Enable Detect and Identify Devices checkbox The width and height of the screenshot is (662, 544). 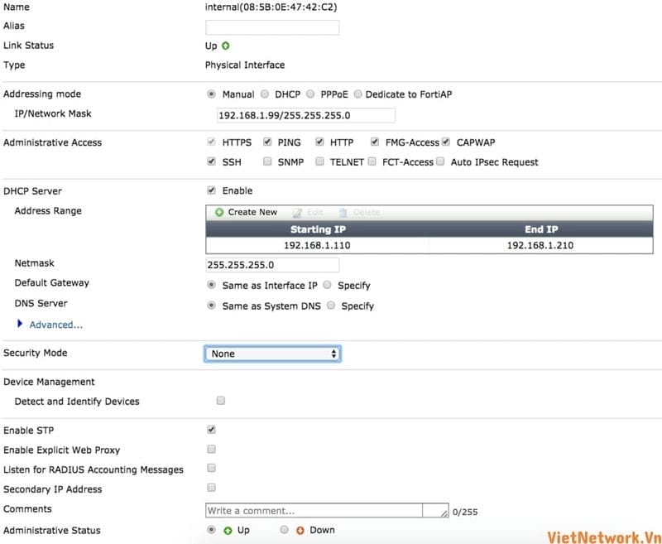[x=220, y=401]
